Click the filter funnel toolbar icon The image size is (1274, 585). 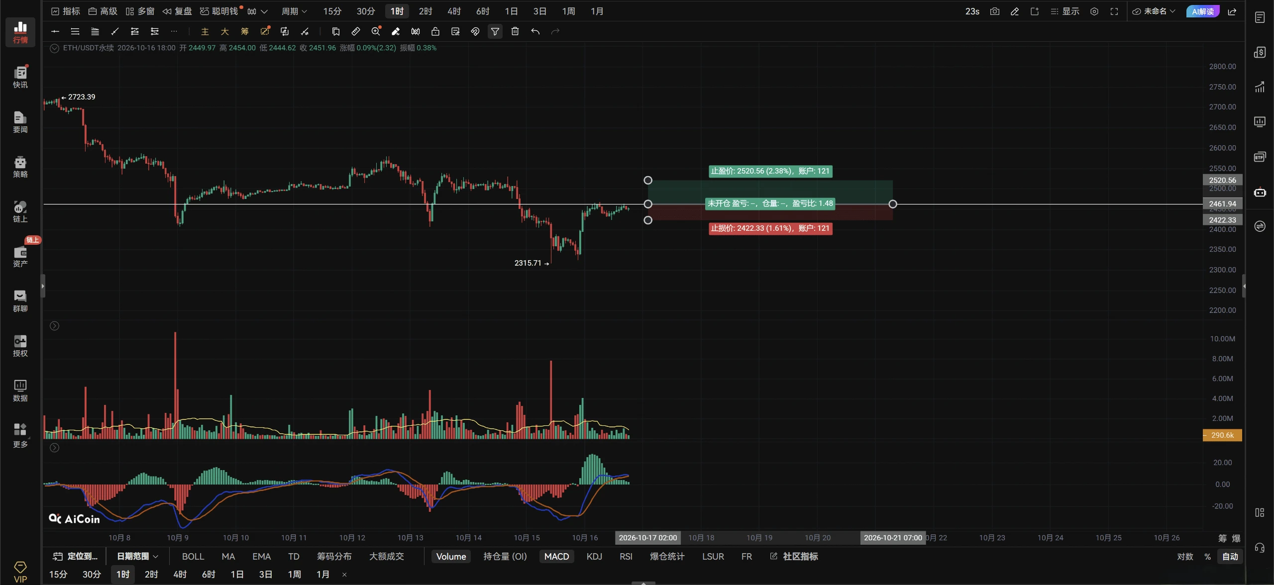495,31
